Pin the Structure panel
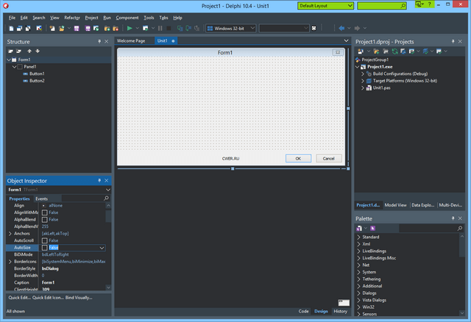Screen dimensions: 471x322 coord(99,42)
